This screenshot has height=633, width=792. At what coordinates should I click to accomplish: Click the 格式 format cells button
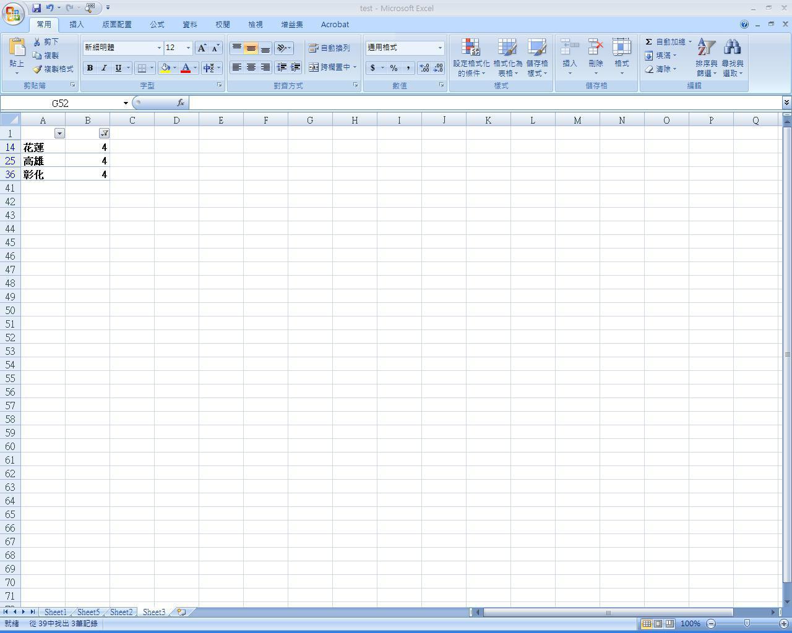tap(622, 57)
